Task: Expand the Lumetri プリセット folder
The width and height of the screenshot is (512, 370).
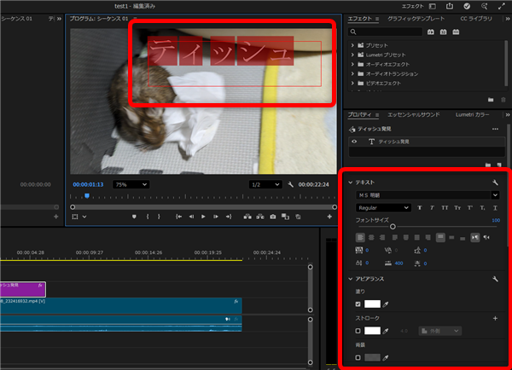Action: [x=352, y=54]
